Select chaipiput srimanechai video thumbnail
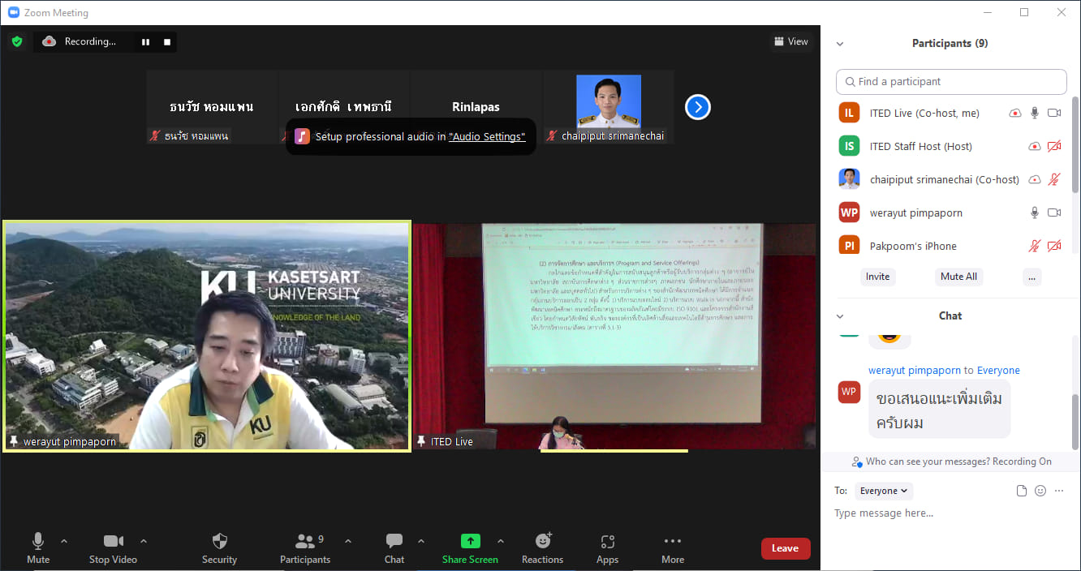 (x=609, y=107)
